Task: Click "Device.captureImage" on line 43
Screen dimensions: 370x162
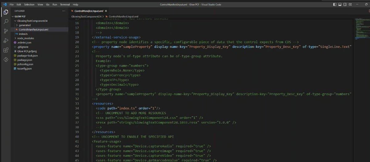Action: pyautogui.click(x=153, y=151)
